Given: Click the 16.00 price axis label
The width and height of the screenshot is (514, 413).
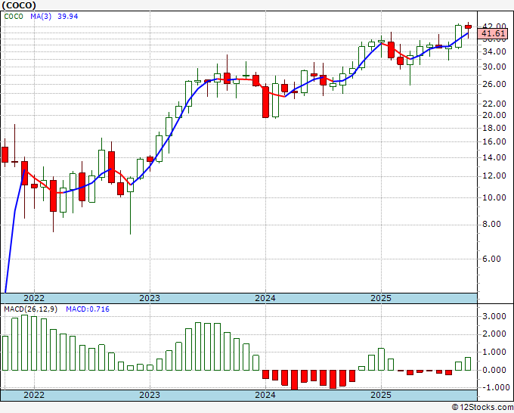Looking at the screenshot, I should (494, 141).
